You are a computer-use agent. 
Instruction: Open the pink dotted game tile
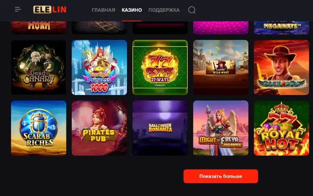click(221, 28)
